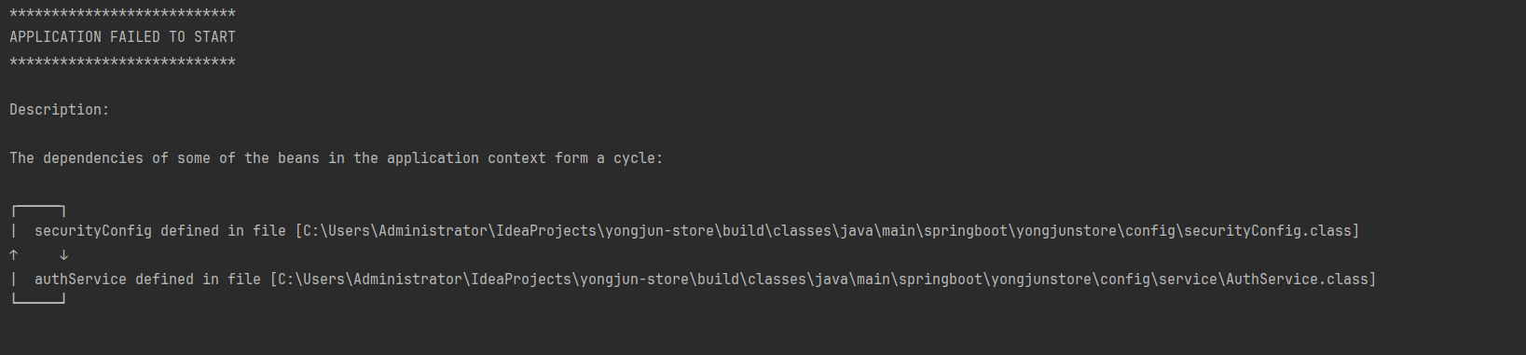
Task: Click the top corner bracket of the cycle box
Action: 38,211
